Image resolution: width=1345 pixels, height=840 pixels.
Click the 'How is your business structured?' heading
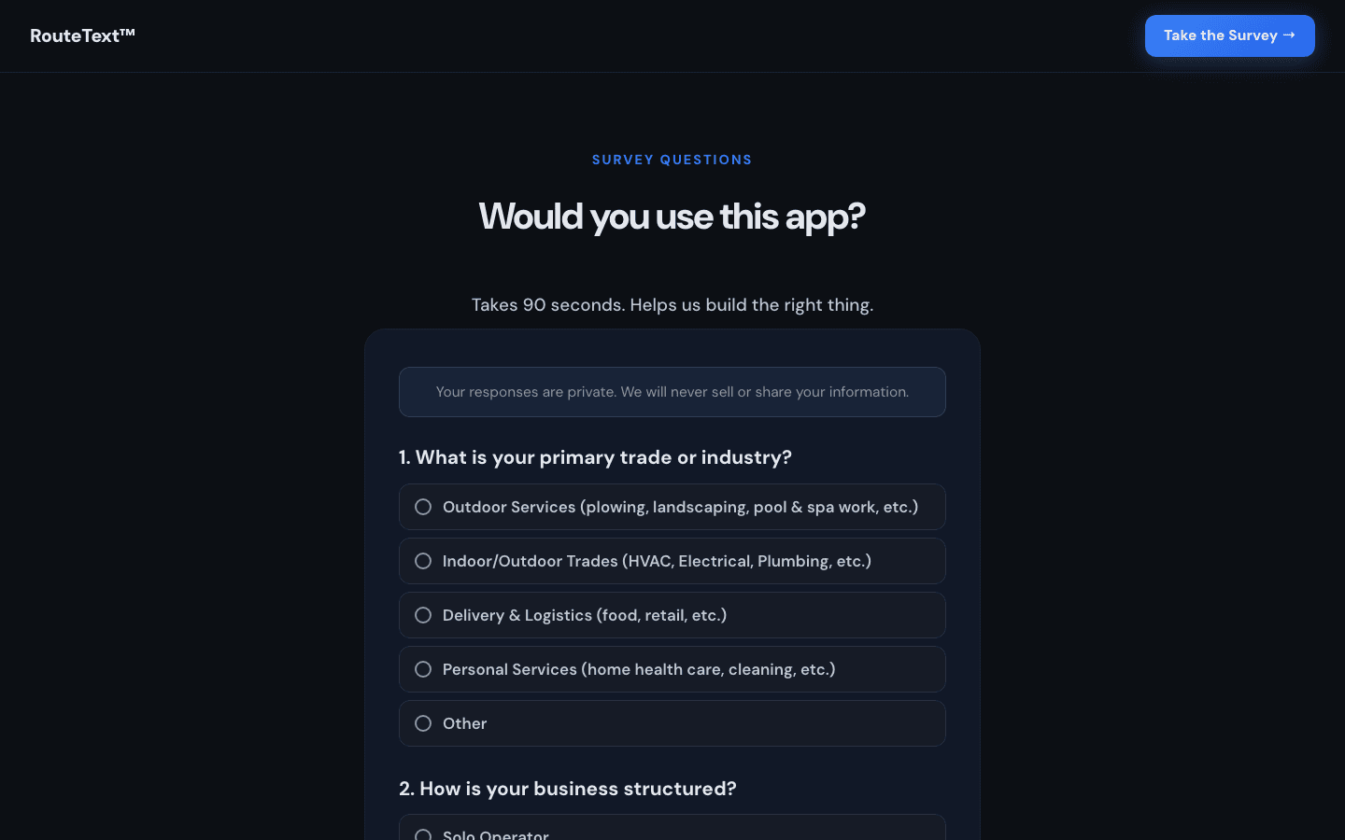[x=568, y=789]
